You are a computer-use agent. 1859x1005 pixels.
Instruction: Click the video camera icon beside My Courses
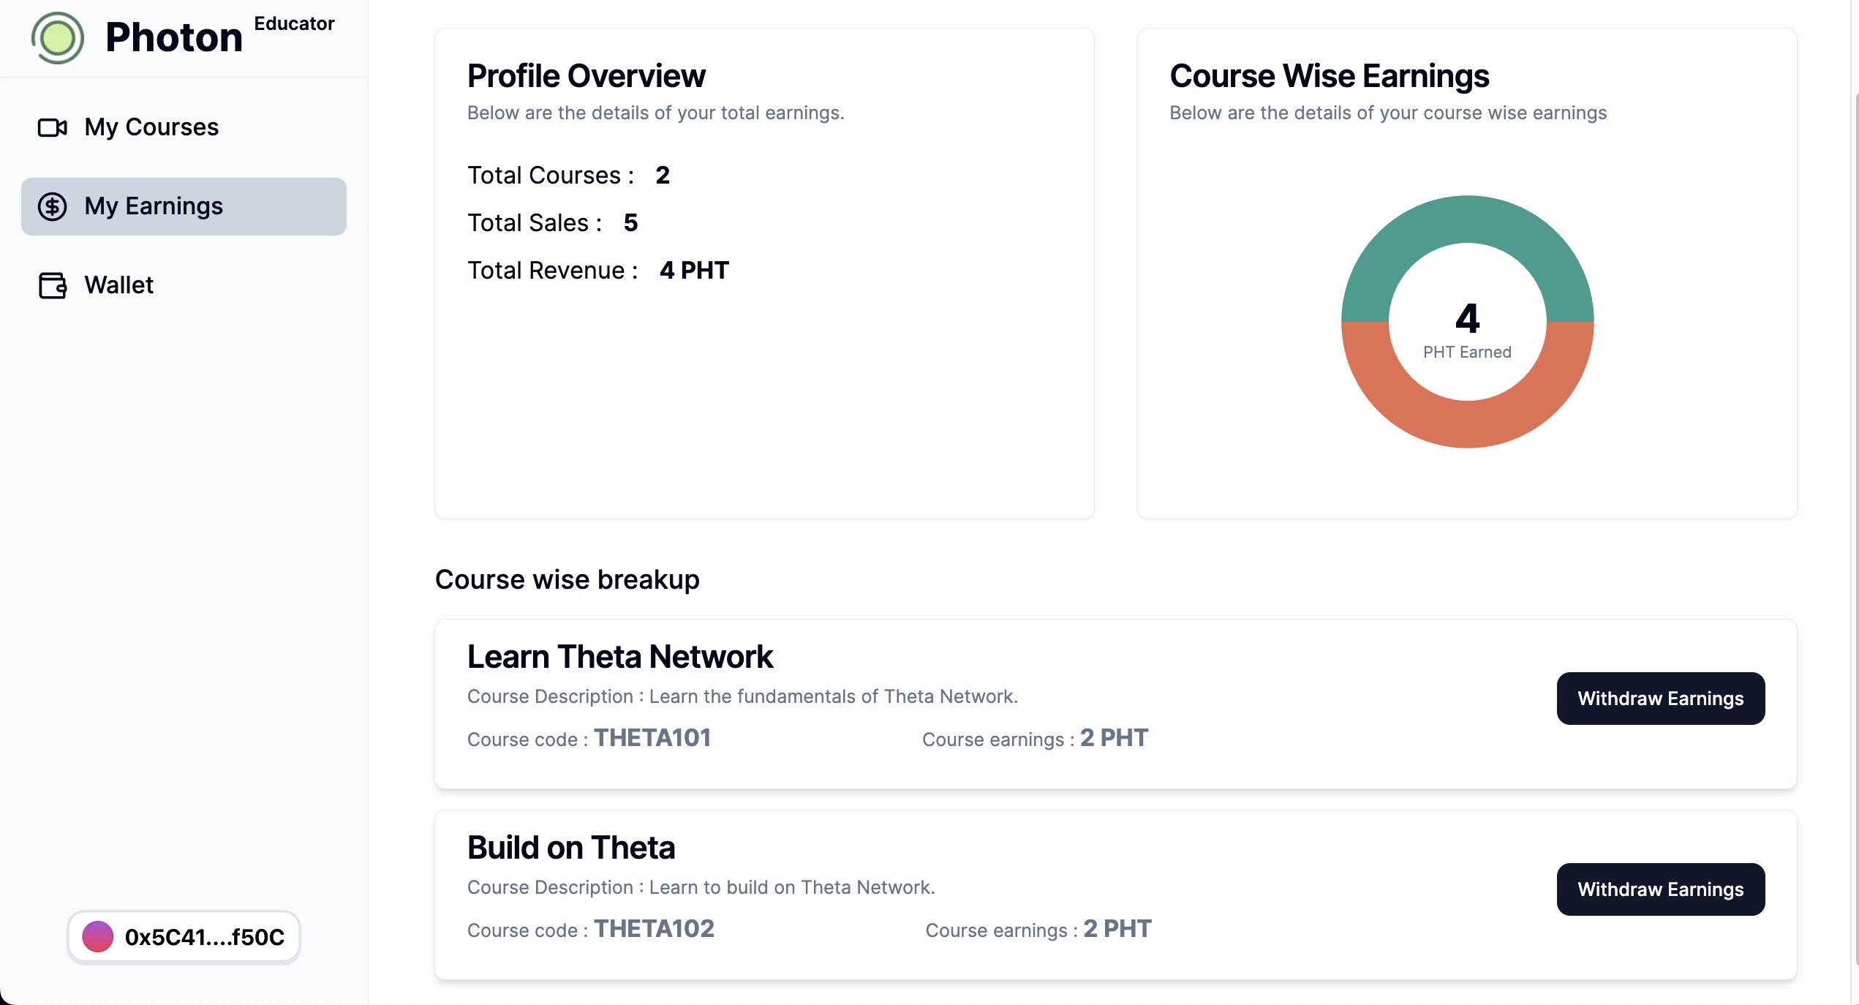[52, 127]
